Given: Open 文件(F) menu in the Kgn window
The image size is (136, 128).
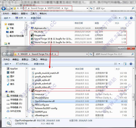Looking at the screenshot, I should 6,14.
